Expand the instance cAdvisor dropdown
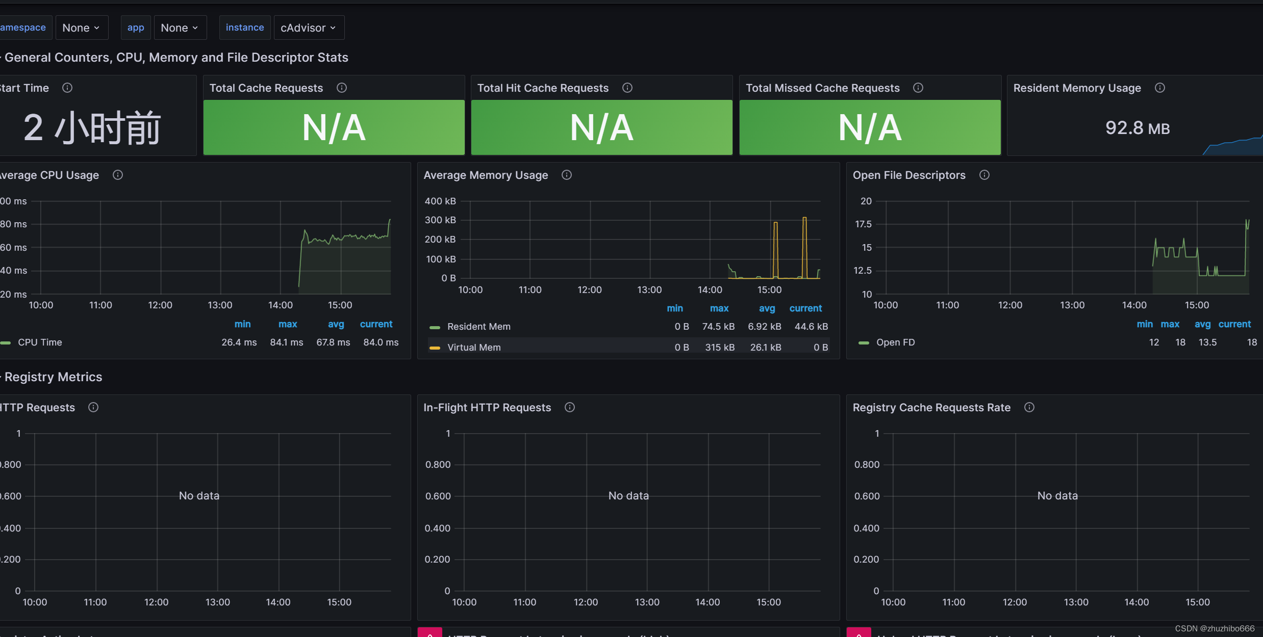The image size is (1263, 637). [308, 27]
